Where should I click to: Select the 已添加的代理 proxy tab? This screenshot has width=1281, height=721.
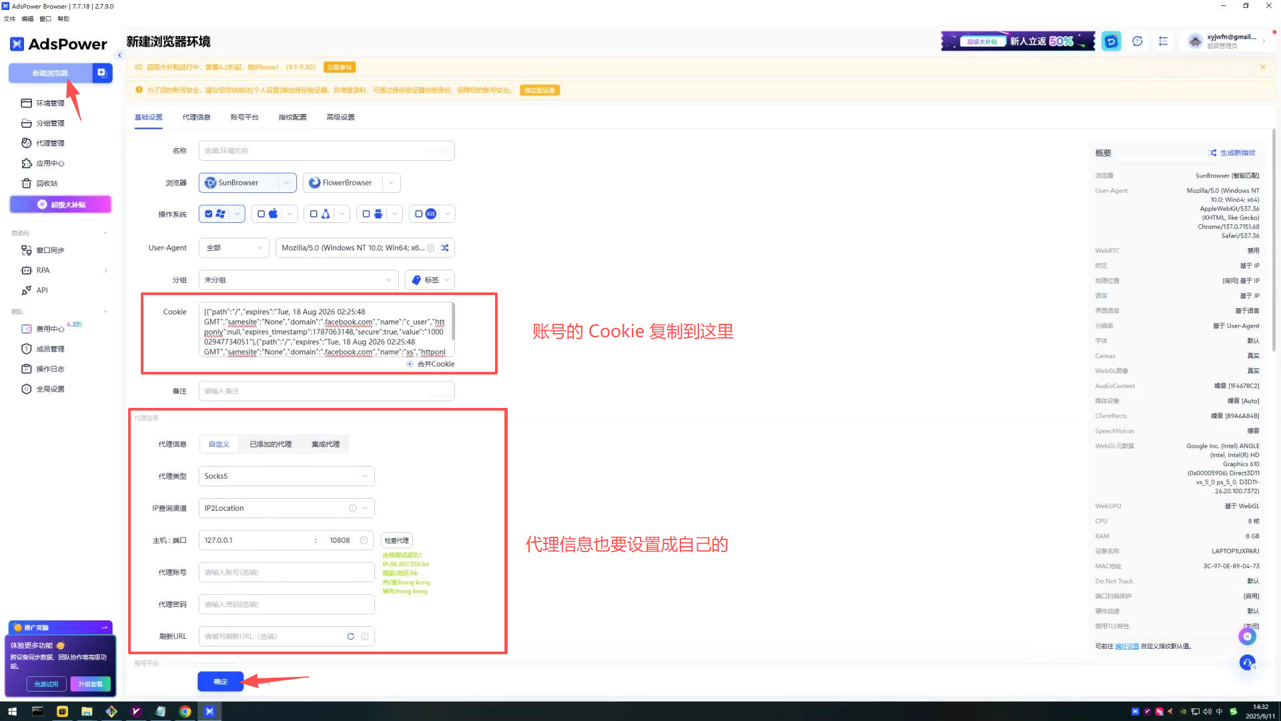point(270,444)
